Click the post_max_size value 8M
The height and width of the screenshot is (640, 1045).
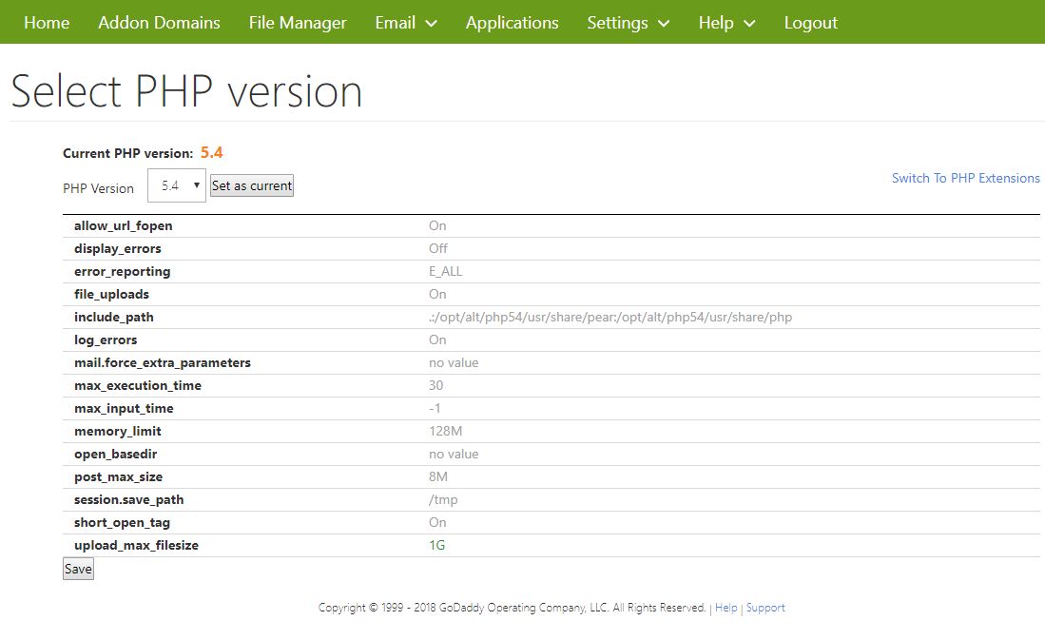pos(437,476)
